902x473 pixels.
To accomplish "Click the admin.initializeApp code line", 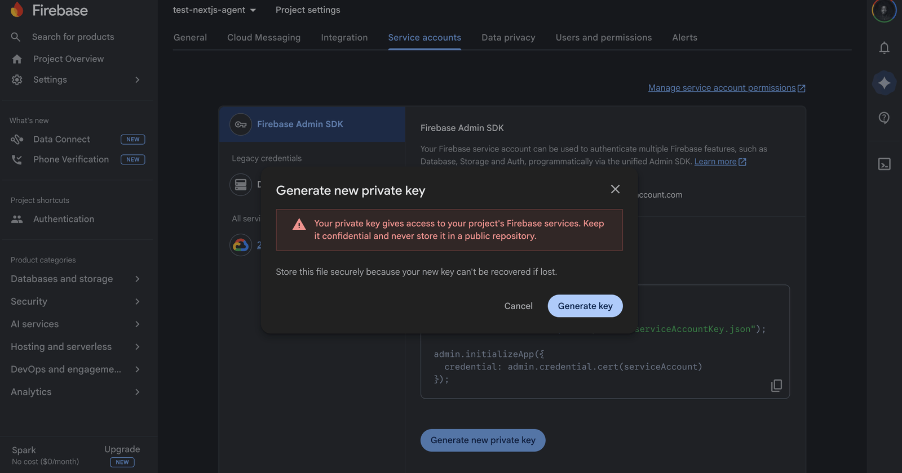I will (489, 354).
